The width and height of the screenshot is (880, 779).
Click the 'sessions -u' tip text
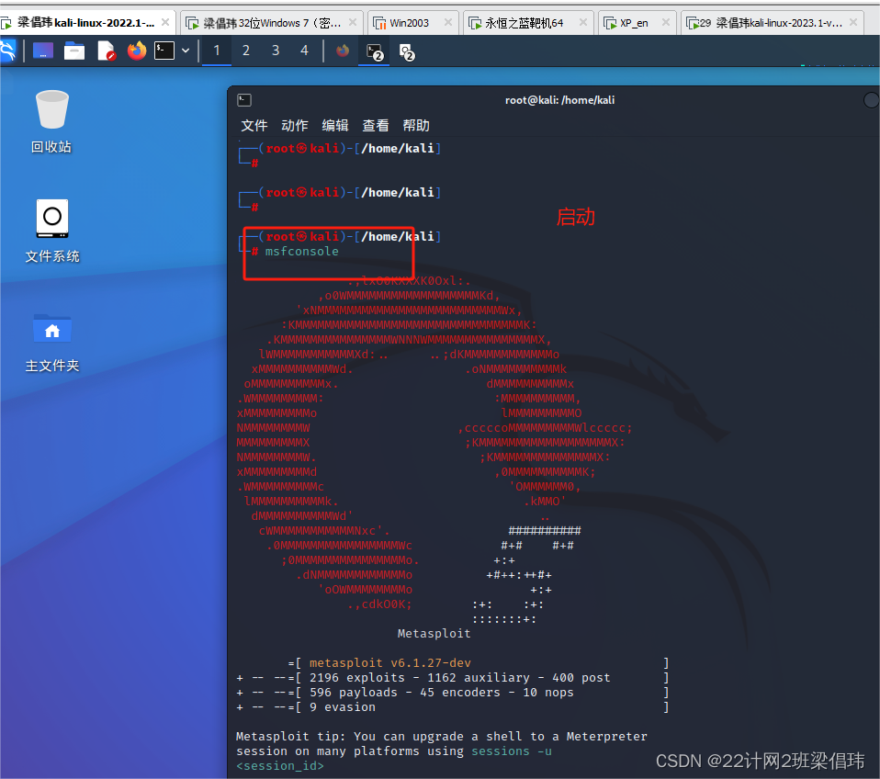[x=512, y=751]
